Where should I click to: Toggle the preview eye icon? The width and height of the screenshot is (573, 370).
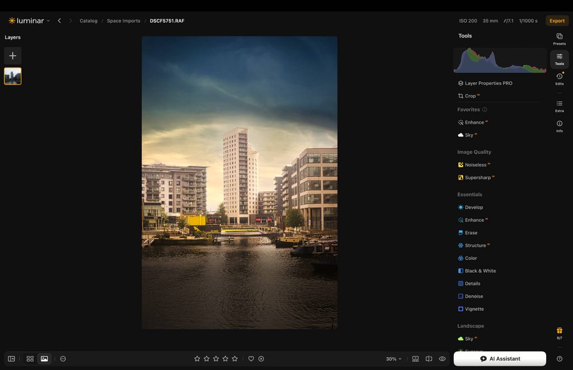pos(442,359)
